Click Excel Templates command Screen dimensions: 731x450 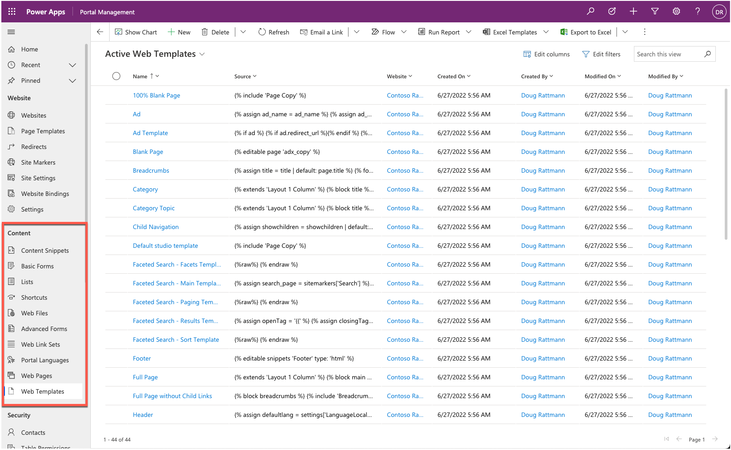pos(510,32)
